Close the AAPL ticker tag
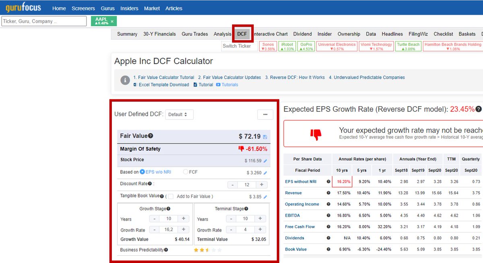 point(112,21)
